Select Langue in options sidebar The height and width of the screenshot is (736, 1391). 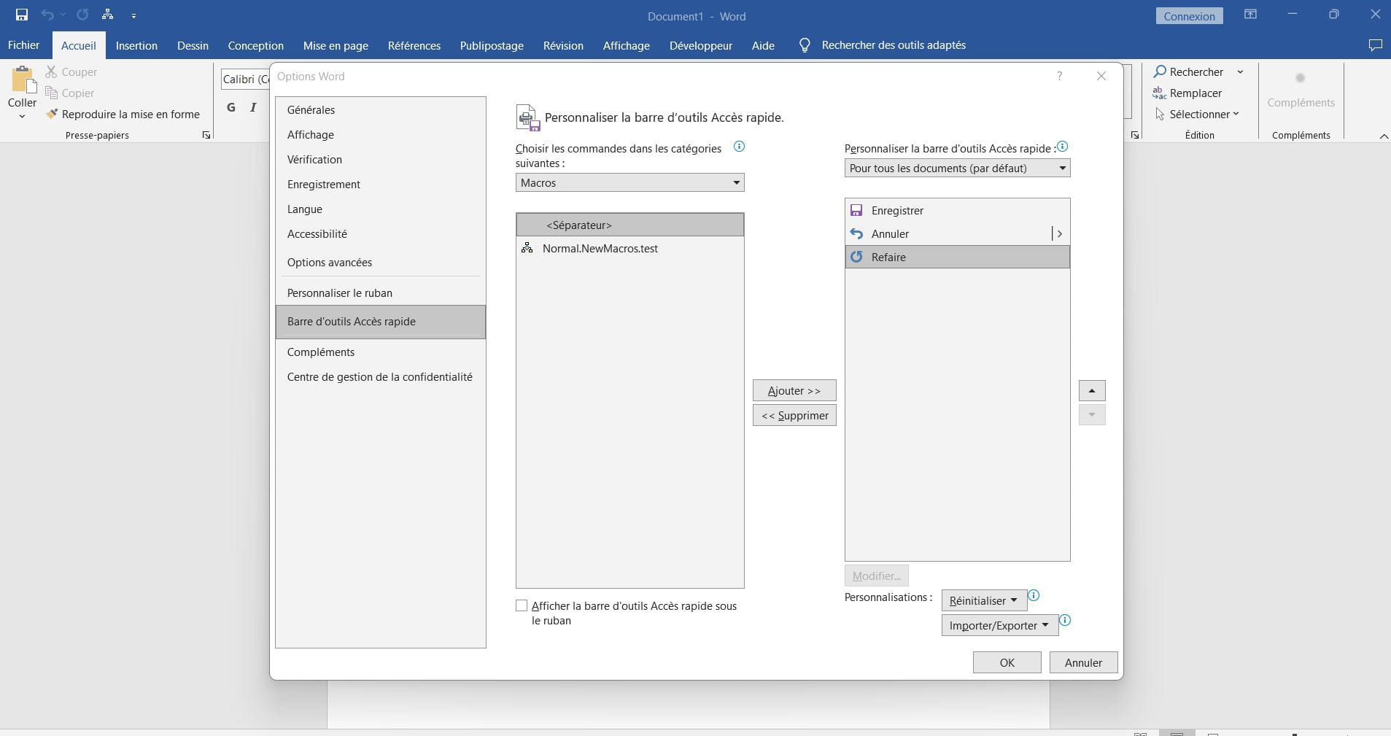[x=380, y=209]
